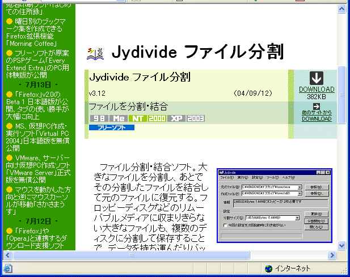350x277 pixels.
Task: Click the インターネット status bar text
Action: tap(293, 269)
